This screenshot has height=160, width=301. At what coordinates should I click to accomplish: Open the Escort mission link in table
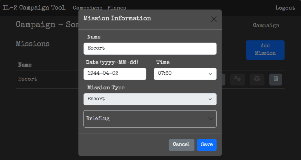pos(27,79)
